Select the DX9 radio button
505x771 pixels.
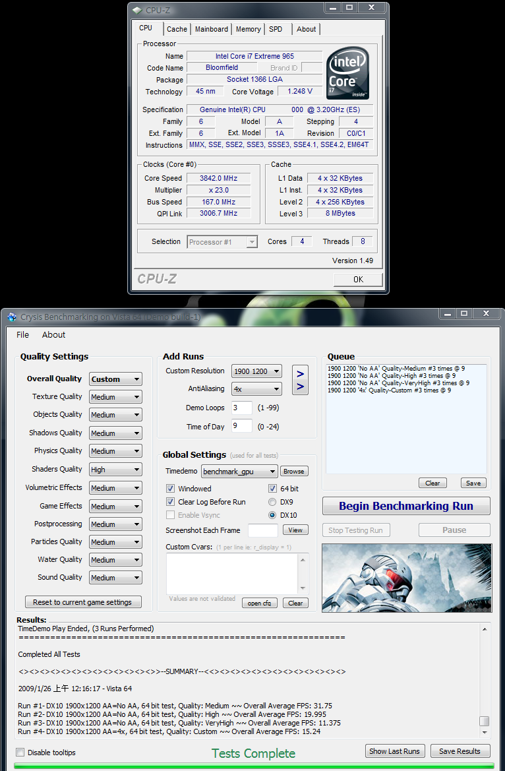point(273,502)
